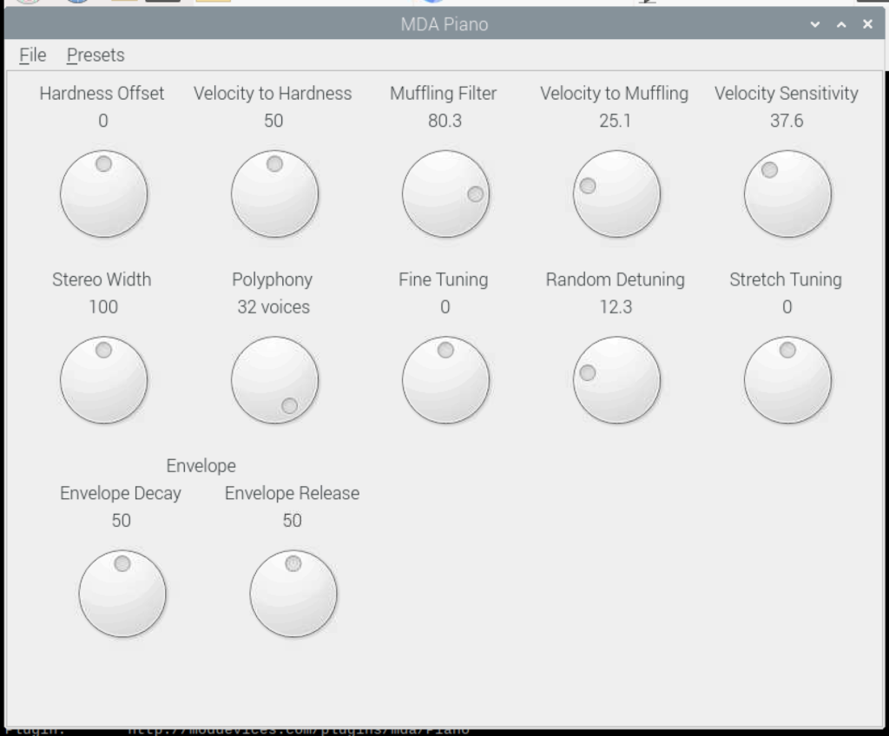The height and width of the screenshot is (736, 889).
Task: Open the File menu
Action: point(32,55)
